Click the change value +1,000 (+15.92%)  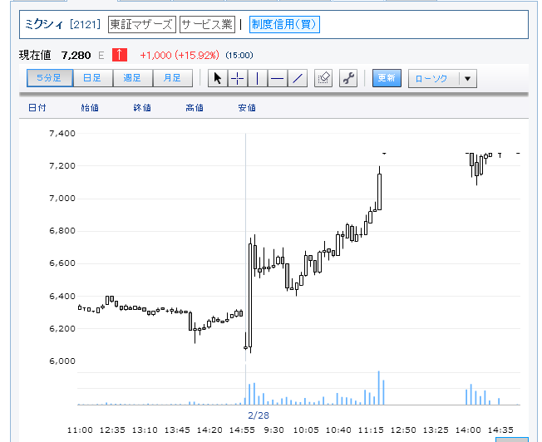pyautogui.click(x=180, y=56)
